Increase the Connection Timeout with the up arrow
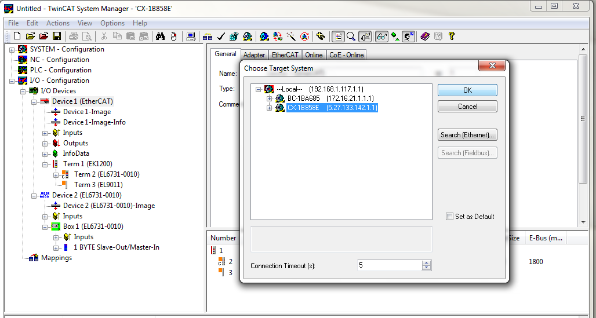The height and width of the screenshot is (318, 596). coord(427,262)
